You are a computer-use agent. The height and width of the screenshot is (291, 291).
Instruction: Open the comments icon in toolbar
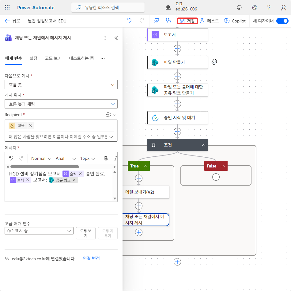(156, 21)
